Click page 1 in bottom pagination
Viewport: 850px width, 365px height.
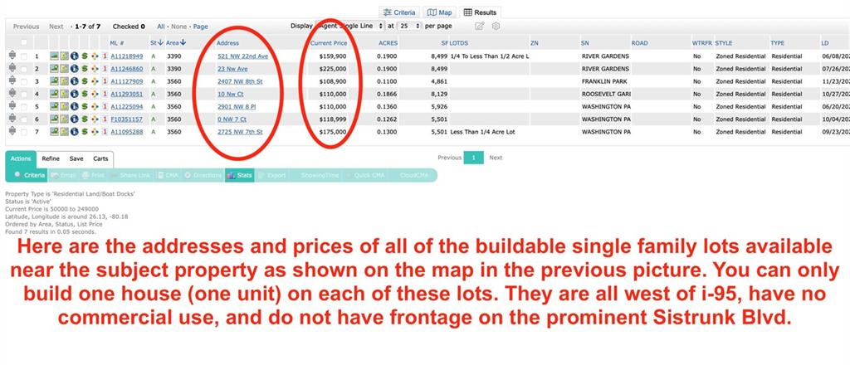(473, 157)
